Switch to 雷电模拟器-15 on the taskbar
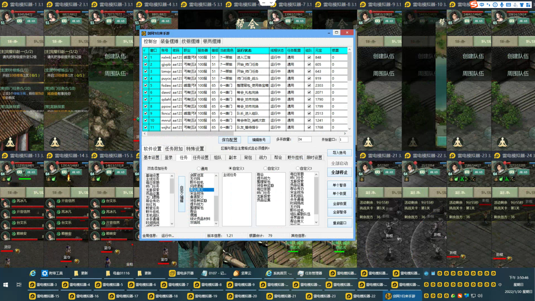The width and height of the screenshot is (535, 301). [x=44, y=296]
